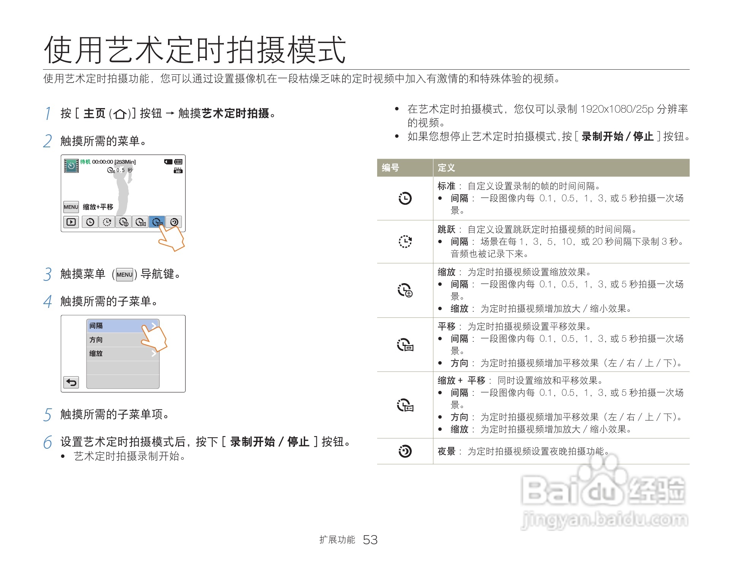Click the 00:00:00 [253Min] time counter
Screen dimensions: 733x561
114,162
